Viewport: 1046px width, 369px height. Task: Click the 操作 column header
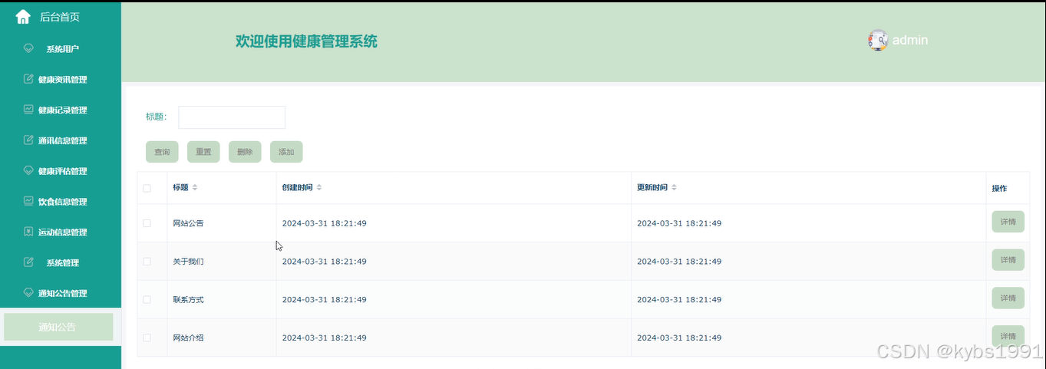[999, 189]
